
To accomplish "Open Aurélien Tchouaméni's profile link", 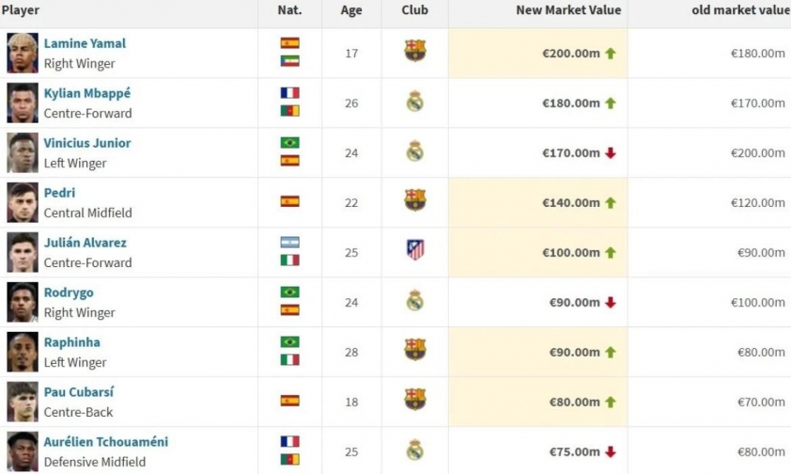I will 106,442.
